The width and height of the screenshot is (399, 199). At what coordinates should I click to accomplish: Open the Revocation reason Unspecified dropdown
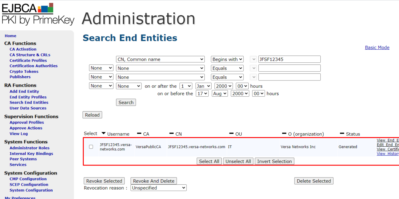pyautogui.click(x=159, y=188)
